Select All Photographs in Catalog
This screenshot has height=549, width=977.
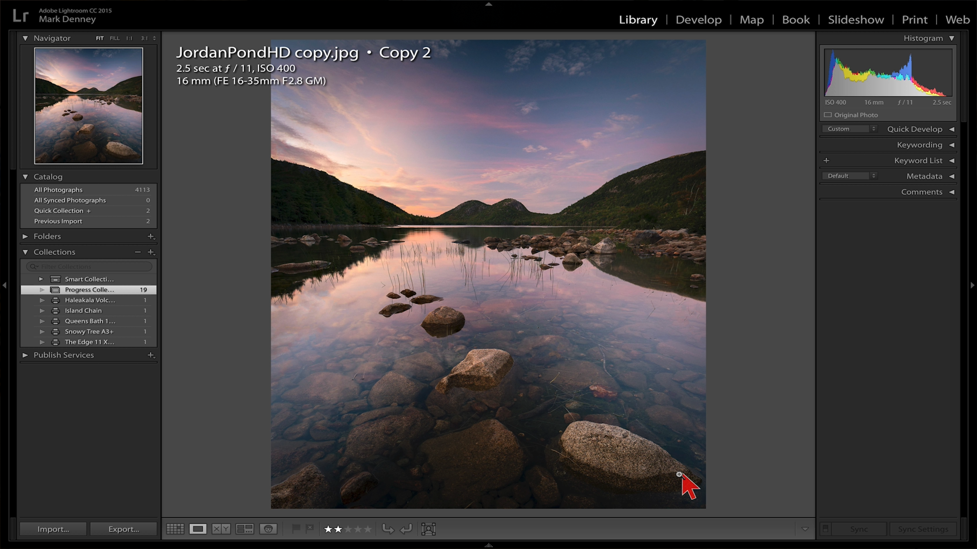click(x=89, y=190)
